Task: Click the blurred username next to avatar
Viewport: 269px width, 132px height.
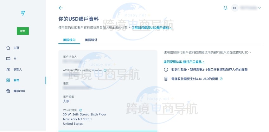Action: (x=248, y=8)
